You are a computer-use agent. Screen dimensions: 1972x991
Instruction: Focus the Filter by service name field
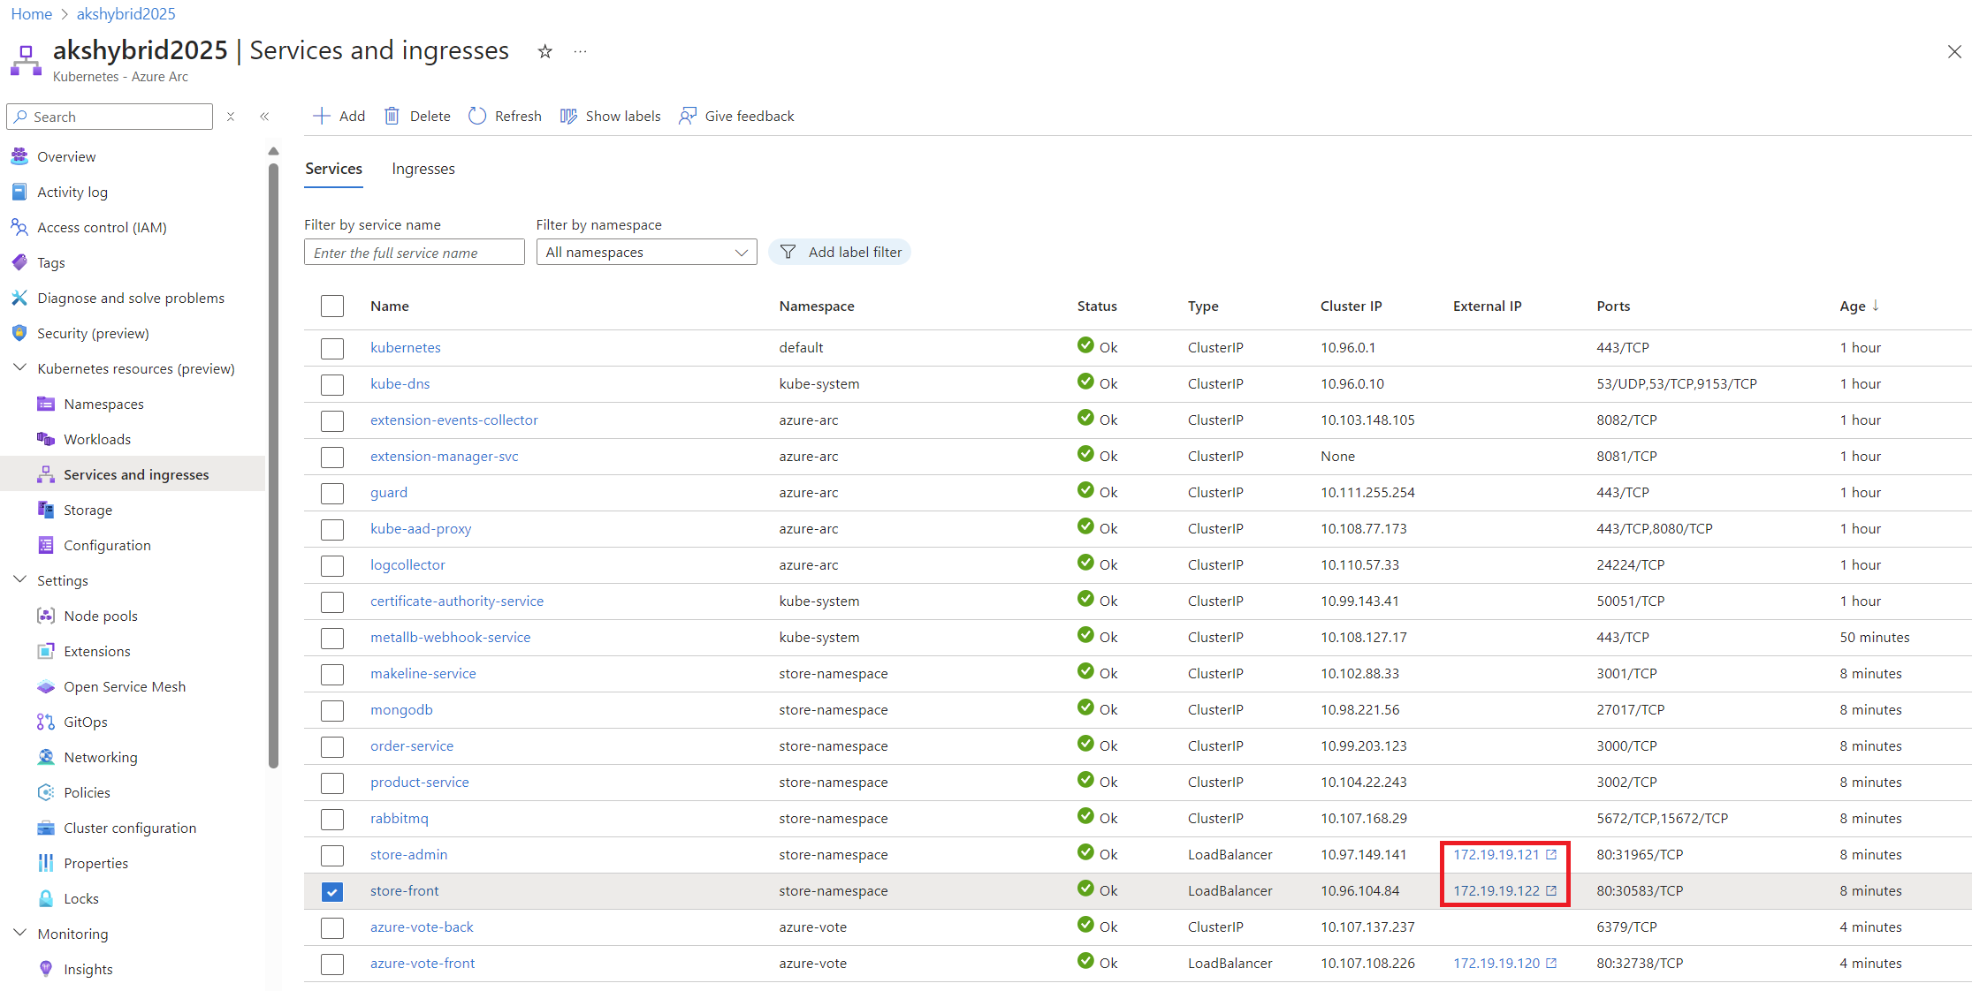pos(415,252)
